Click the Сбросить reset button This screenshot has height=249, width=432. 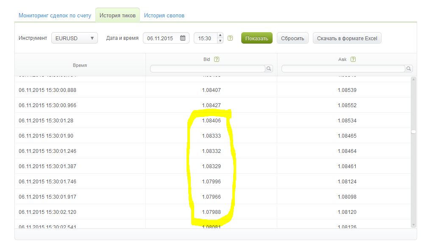point(293,38)
